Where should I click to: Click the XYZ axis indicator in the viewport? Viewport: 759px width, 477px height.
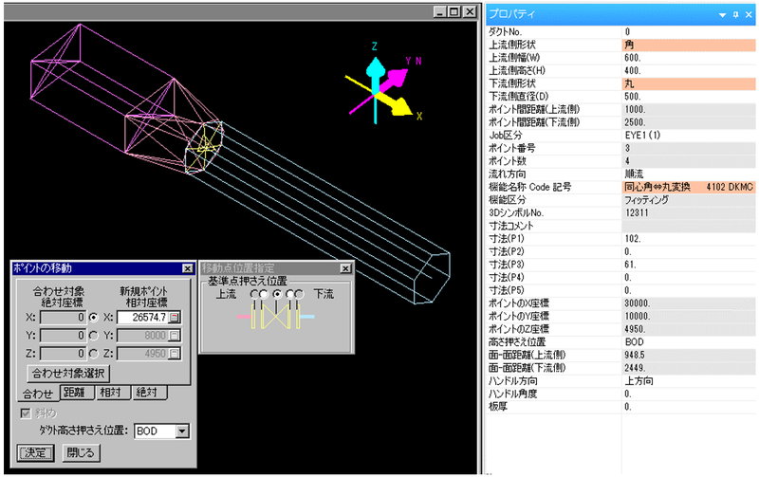pos(386,85)
